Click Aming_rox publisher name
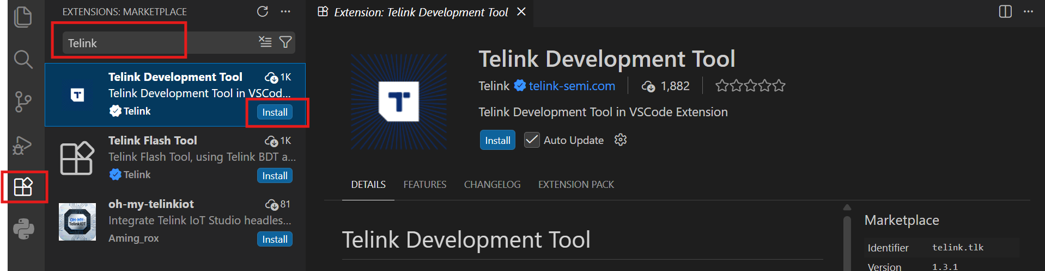The image size is (1045, 271). (x=133, y=238)
